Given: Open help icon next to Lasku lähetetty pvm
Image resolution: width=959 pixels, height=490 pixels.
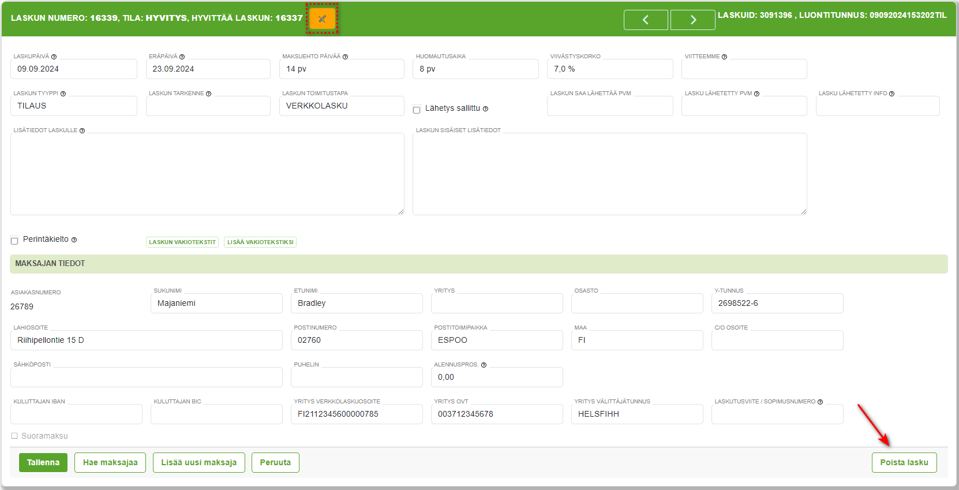Looking at the screenshot, I should point(756,93).
